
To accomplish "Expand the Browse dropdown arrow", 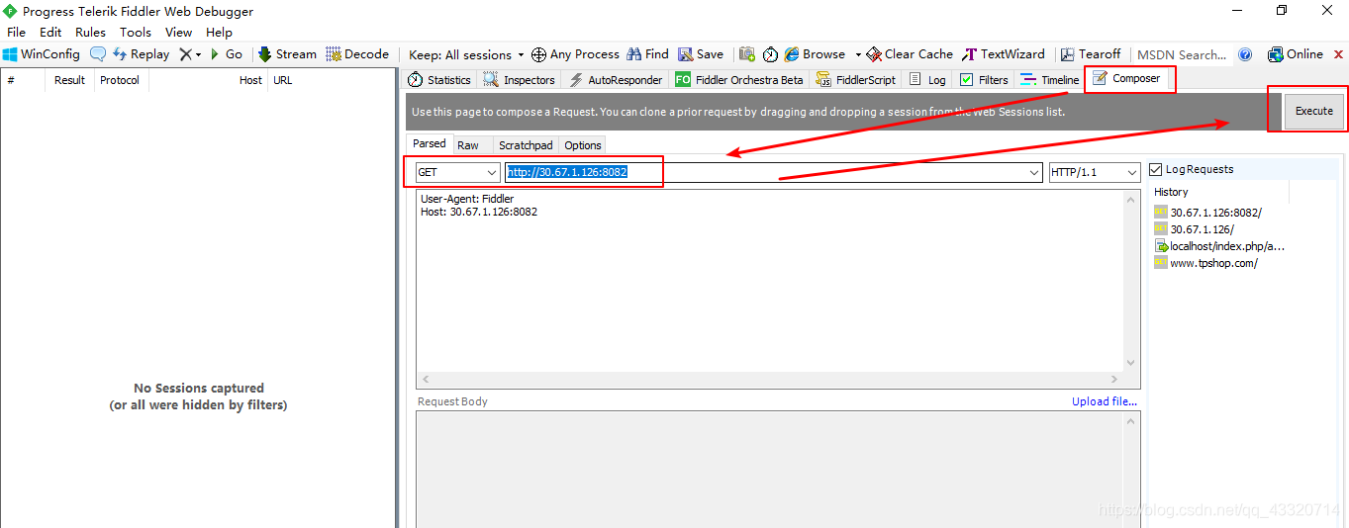I will point(857,54).
